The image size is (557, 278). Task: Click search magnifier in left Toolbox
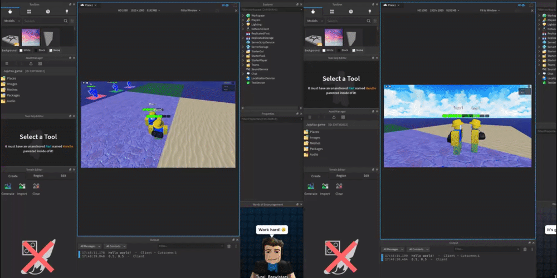tap(66, 21)
